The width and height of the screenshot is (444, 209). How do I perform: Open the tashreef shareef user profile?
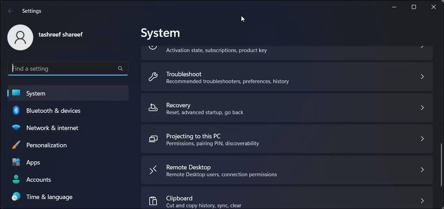tap(45, 37)
